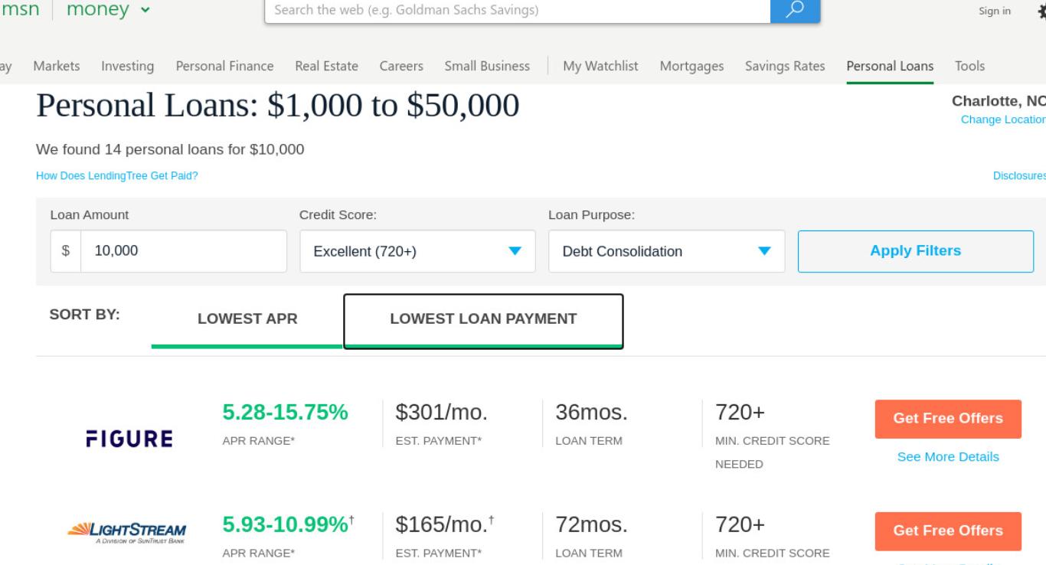The height and width of the screenshot is (565, 1046).
Task: Open the Careers menu
Action: click(401, 66)
